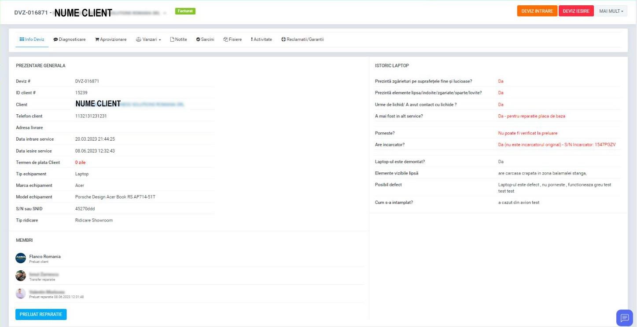
Task: Switch to the Aprovizionare tab
Action: 110,40
